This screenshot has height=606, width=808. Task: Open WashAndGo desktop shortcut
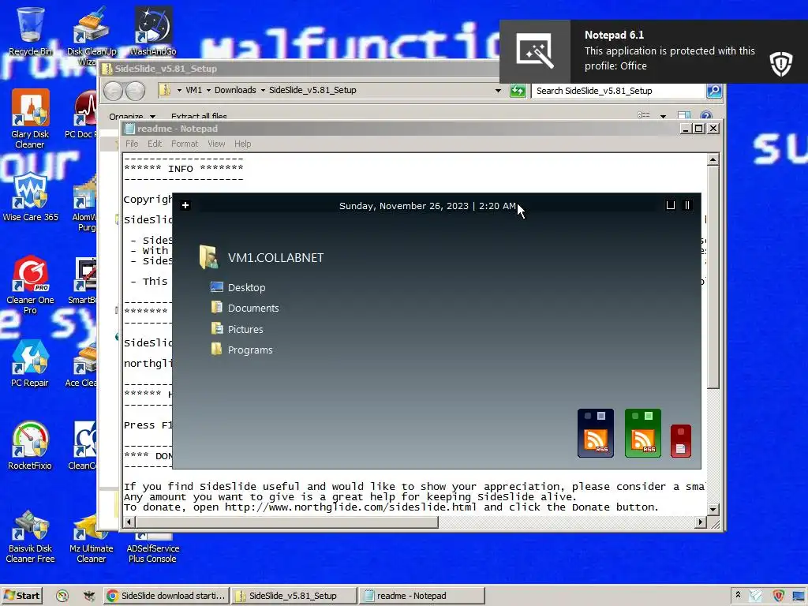pos(153,31)
